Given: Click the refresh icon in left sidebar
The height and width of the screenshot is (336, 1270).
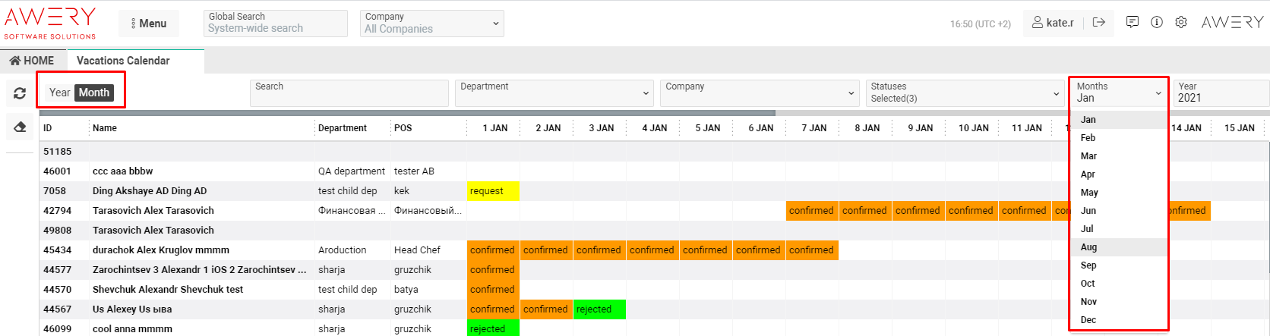Looking at the screenshot, I should [20, 93].
